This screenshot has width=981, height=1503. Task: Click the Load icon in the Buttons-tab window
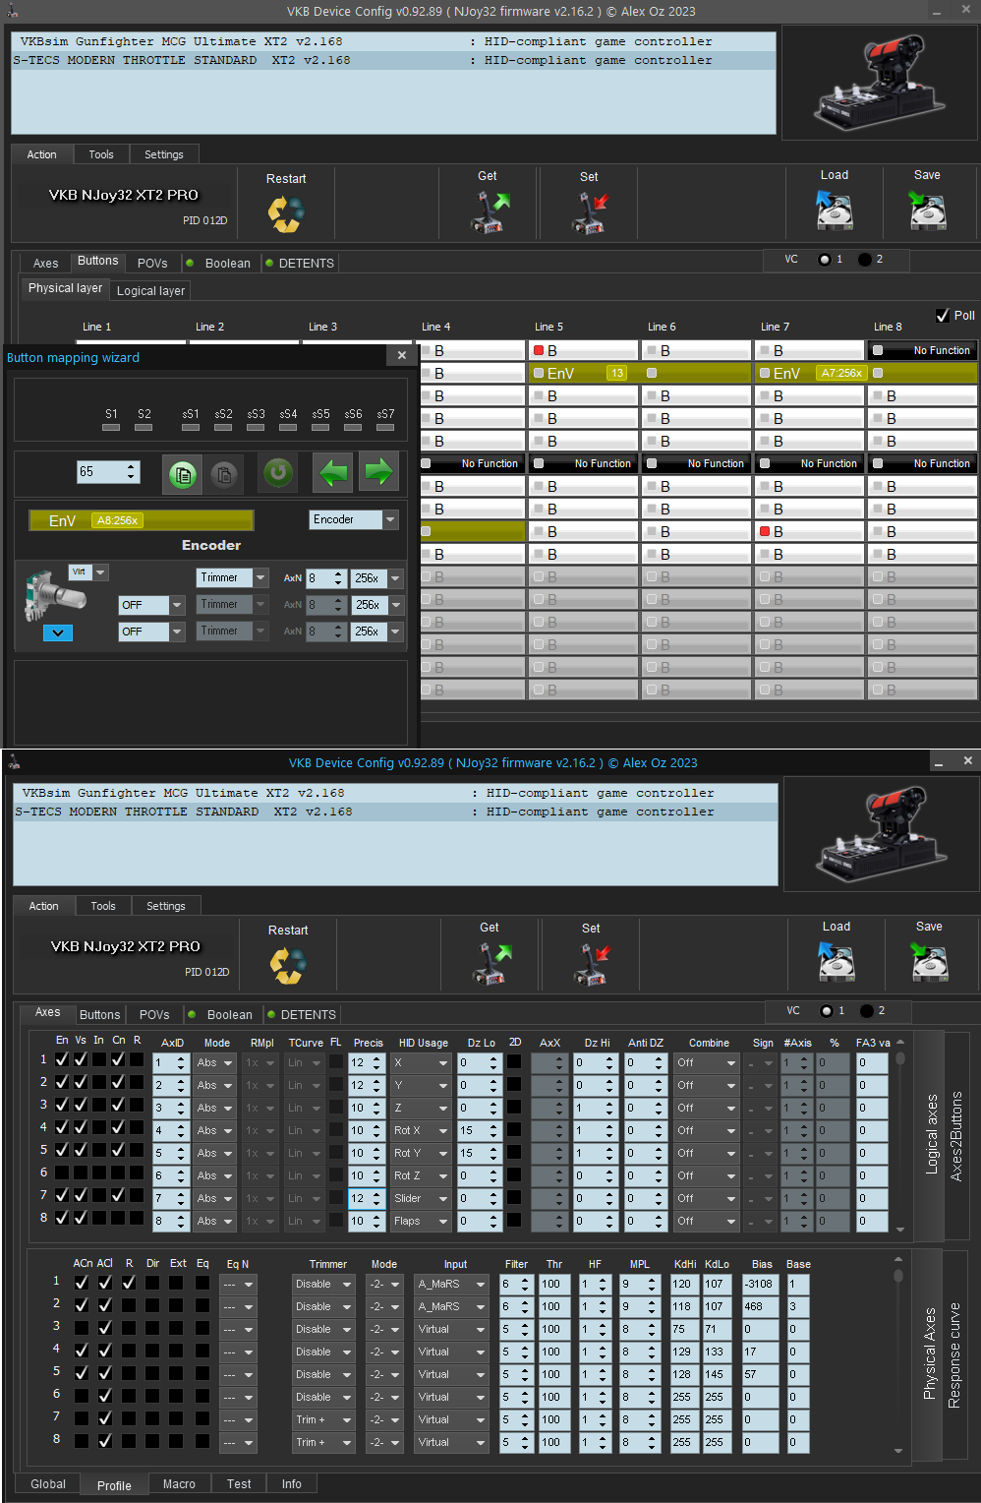835,210
